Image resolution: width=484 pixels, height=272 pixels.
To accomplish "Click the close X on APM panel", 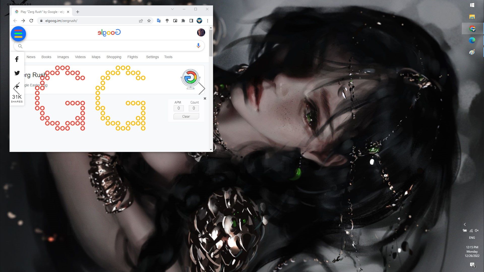I will (x=205, y=98).
